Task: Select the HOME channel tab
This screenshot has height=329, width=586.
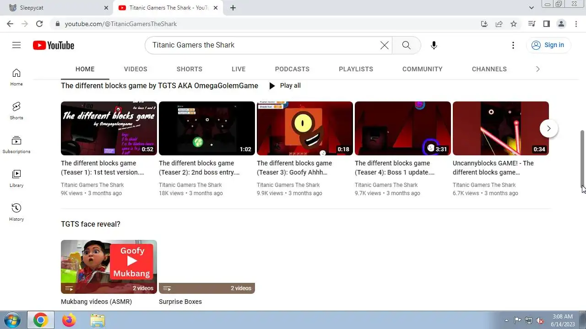Action: [x=85, y=69]
